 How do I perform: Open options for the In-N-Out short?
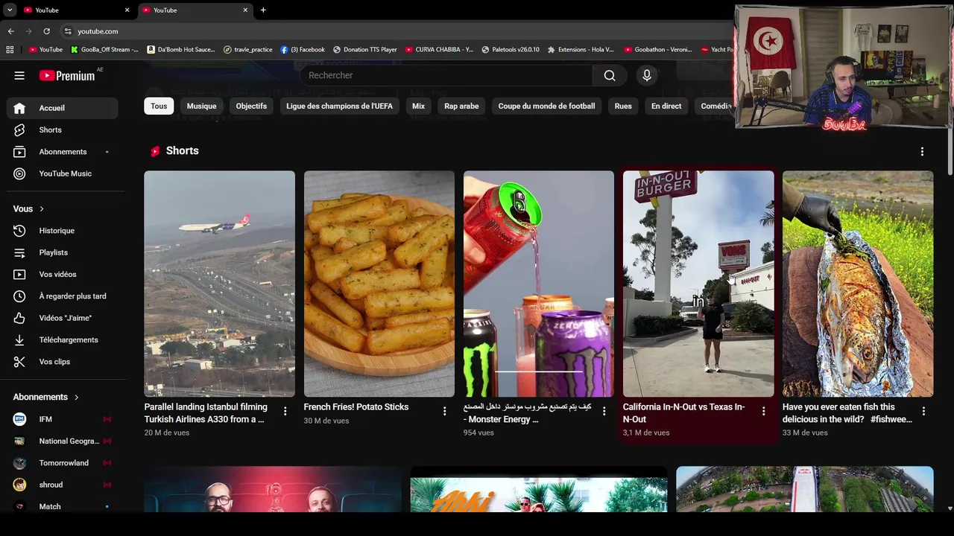click(763, 411)
